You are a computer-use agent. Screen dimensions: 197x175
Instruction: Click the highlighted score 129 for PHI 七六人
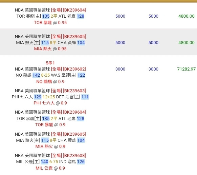[38, 97]
